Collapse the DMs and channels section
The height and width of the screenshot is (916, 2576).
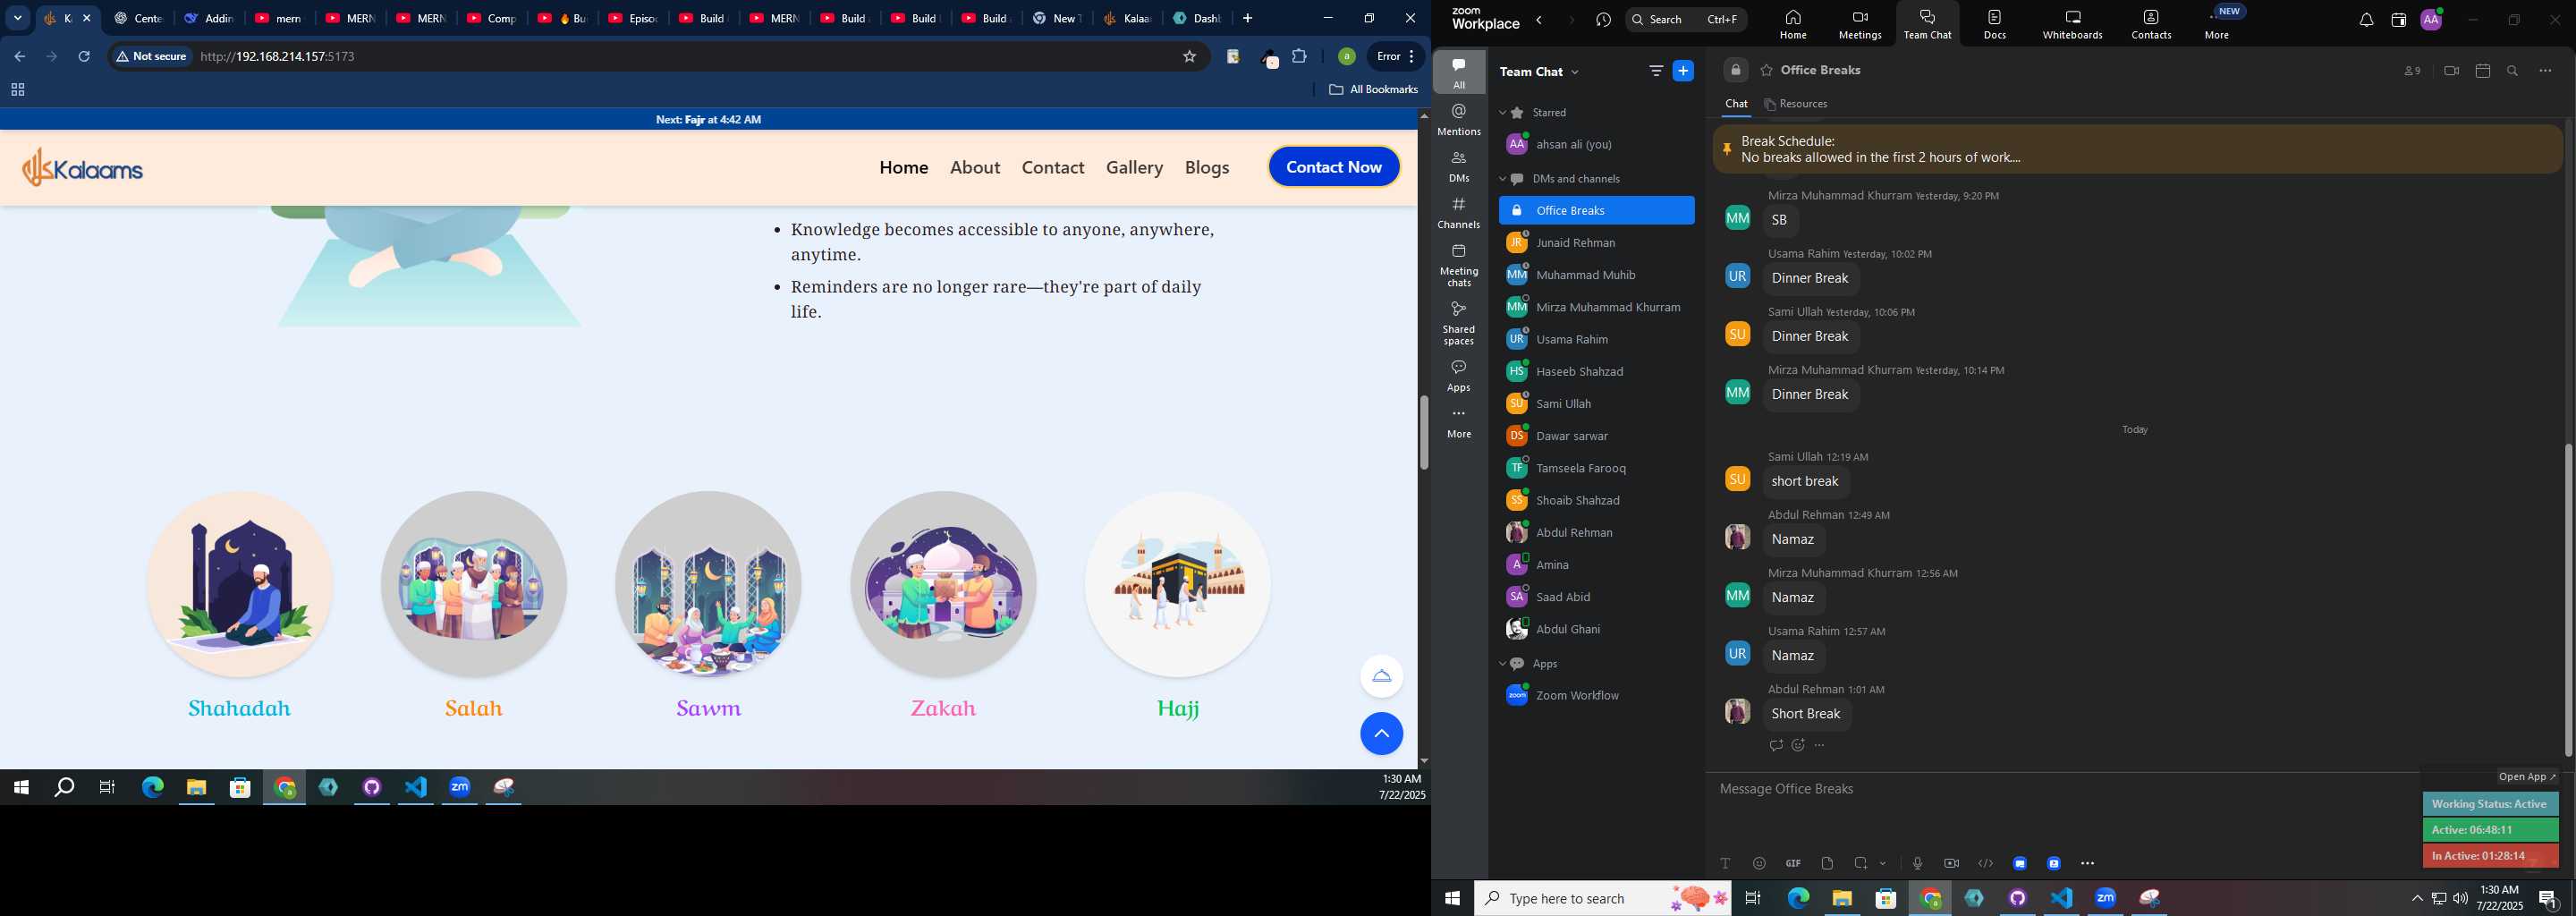[1502, 179]
